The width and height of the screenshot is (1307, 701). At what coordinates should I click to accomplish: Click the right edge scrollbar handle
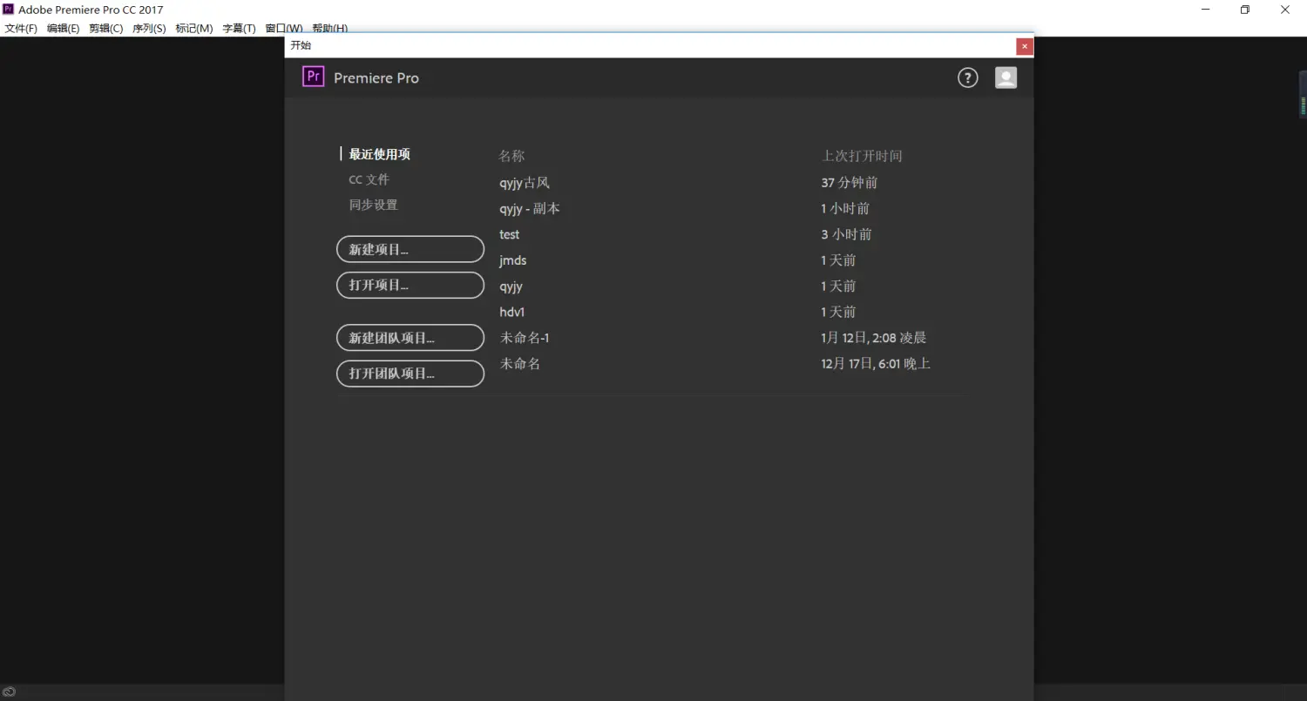[x=1303, y=94]
